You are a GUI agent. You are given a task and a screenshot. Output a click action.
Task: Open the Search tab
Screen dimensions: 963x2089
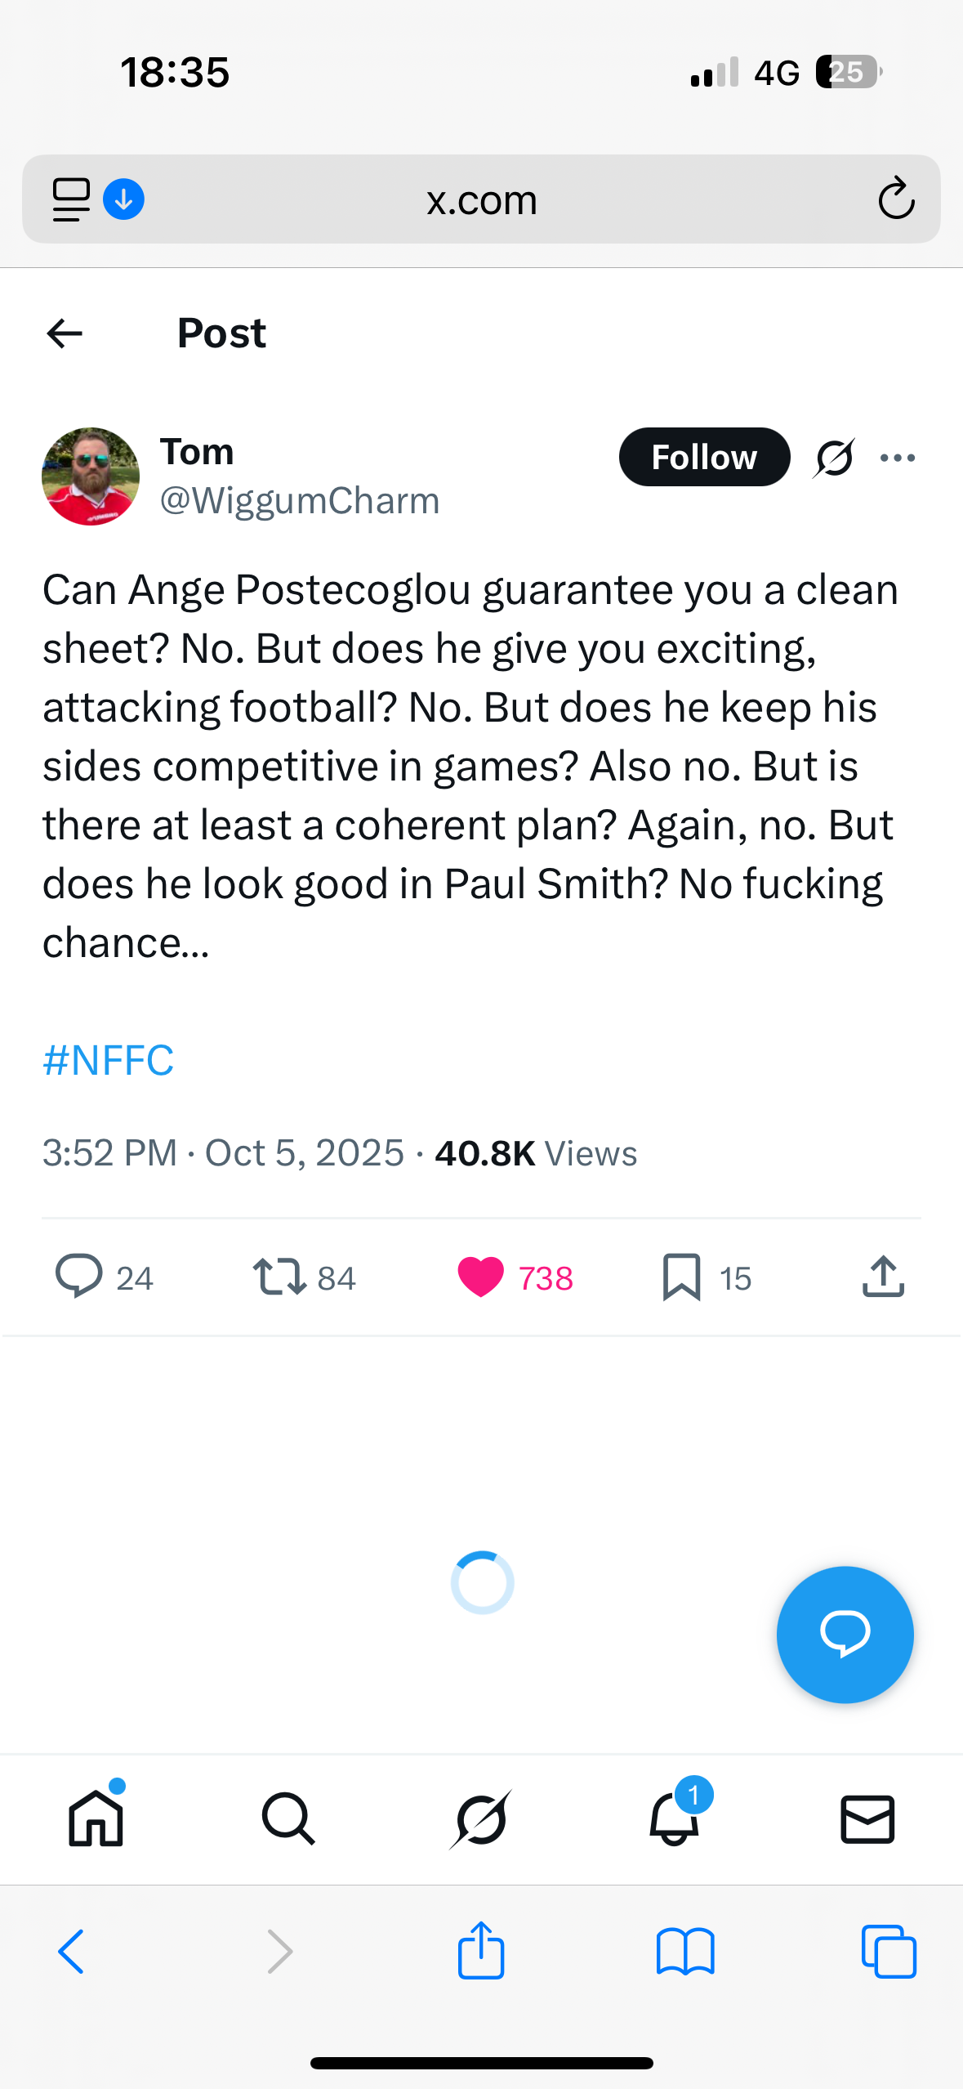tap(288, 1819)
